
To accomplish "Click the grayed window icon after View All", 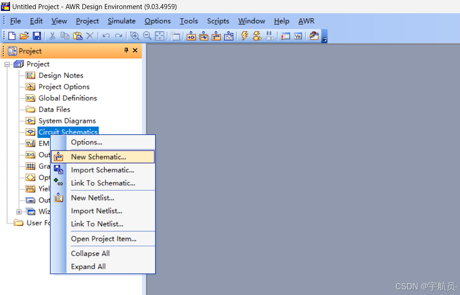I will 175,36.
